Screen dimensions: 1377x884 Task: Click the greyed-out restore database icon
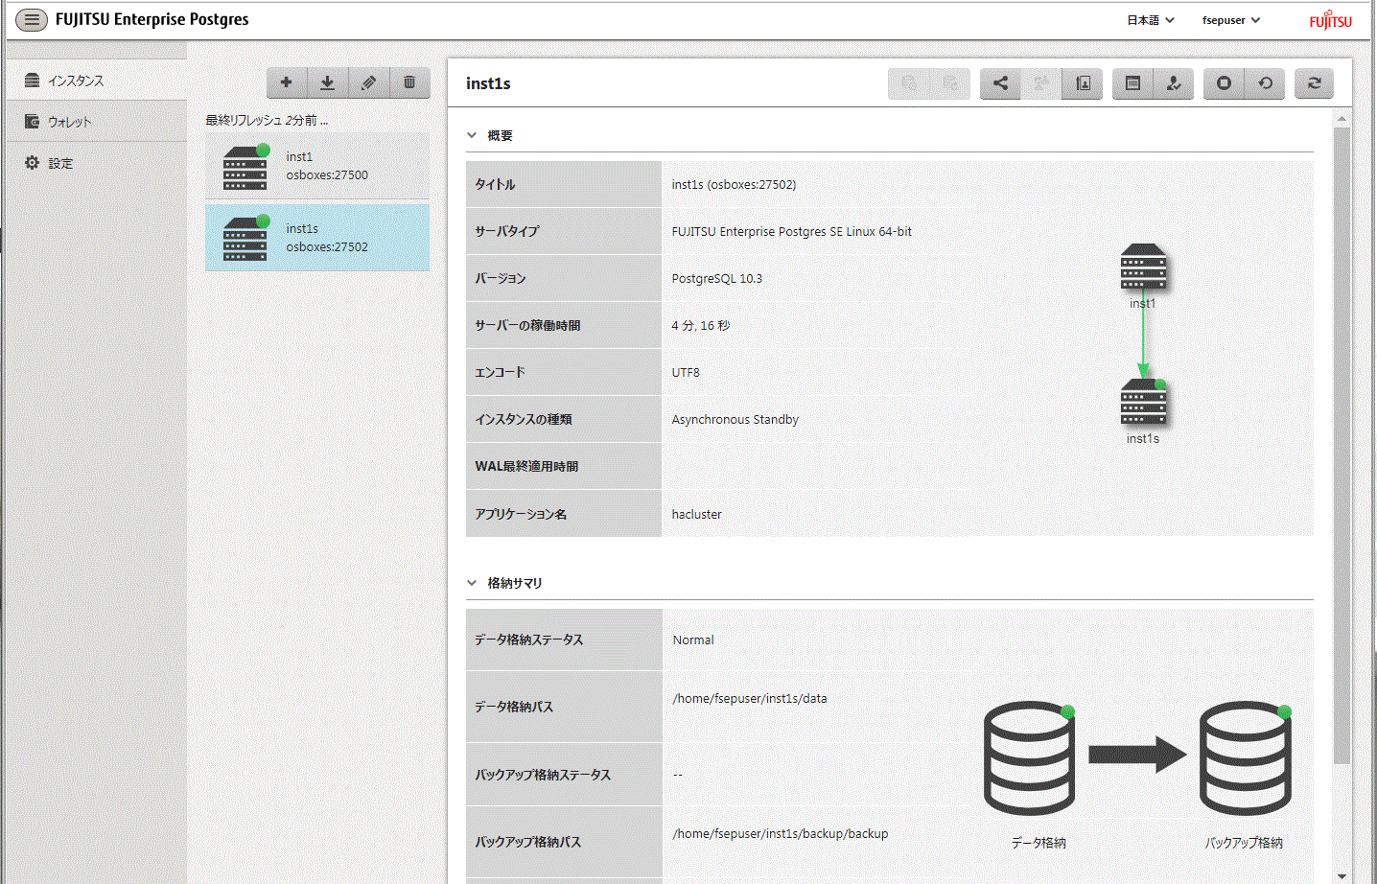coord(950,83)
